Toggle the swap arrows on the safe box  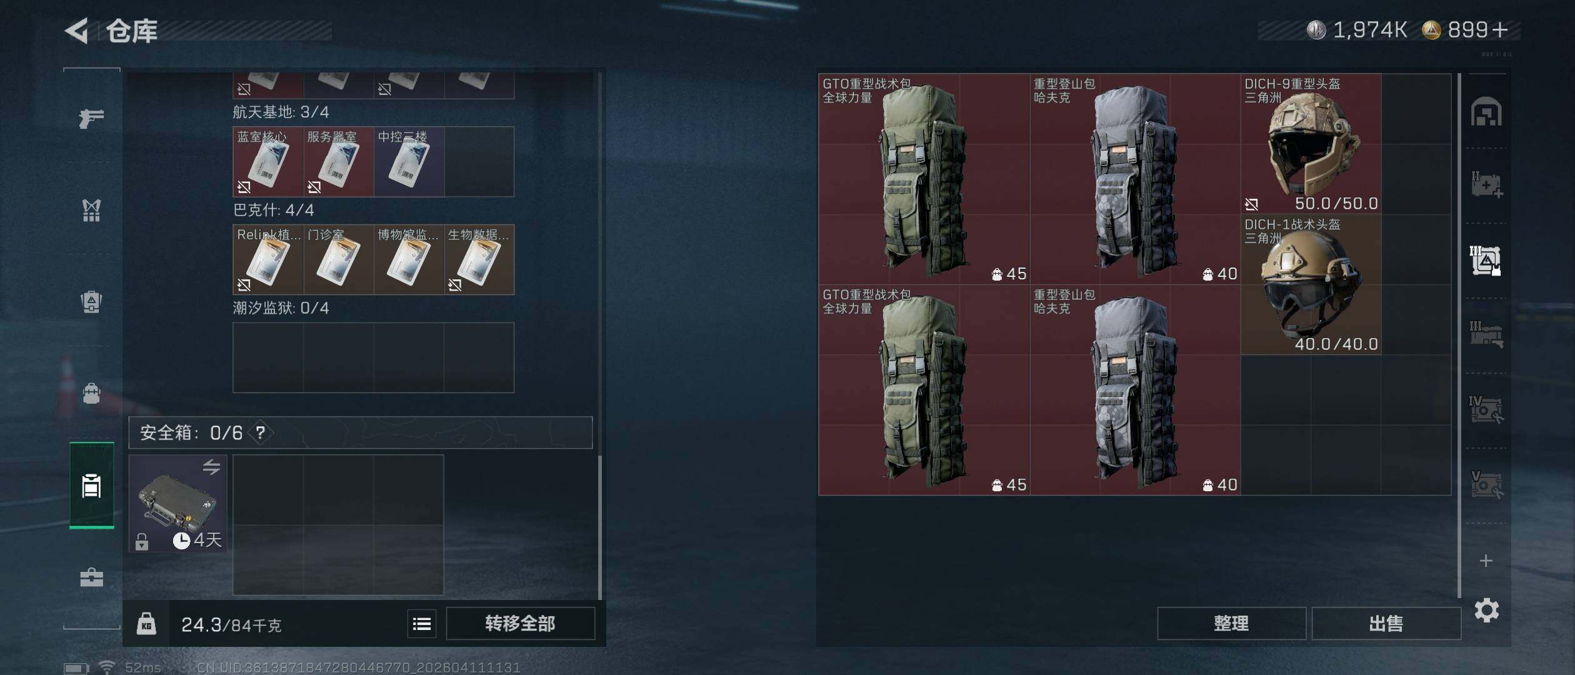[x=211, y=467]
